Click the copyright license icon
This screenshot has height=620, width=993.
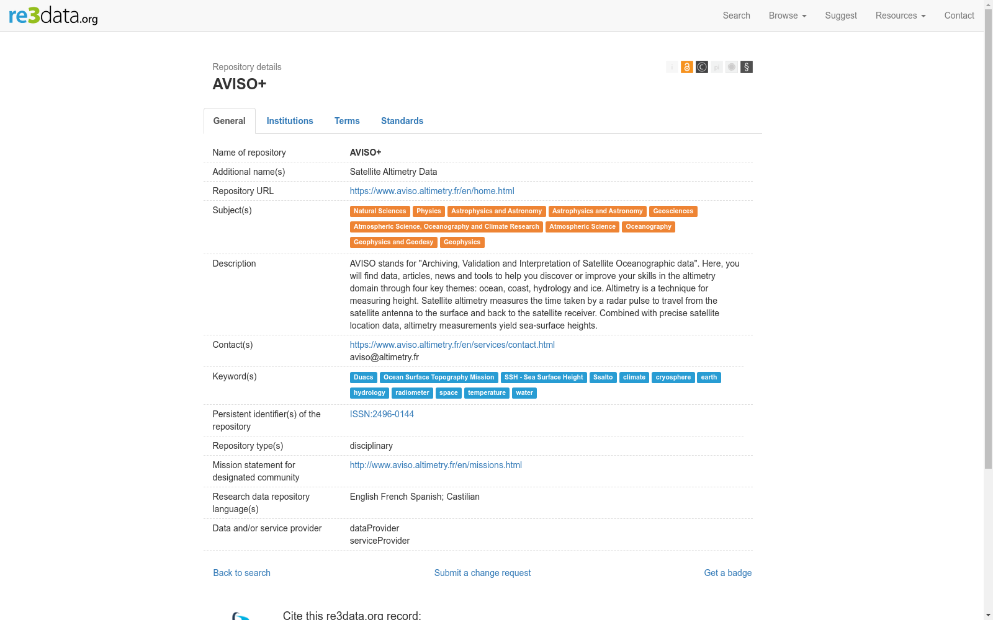[x=702, y=67]
